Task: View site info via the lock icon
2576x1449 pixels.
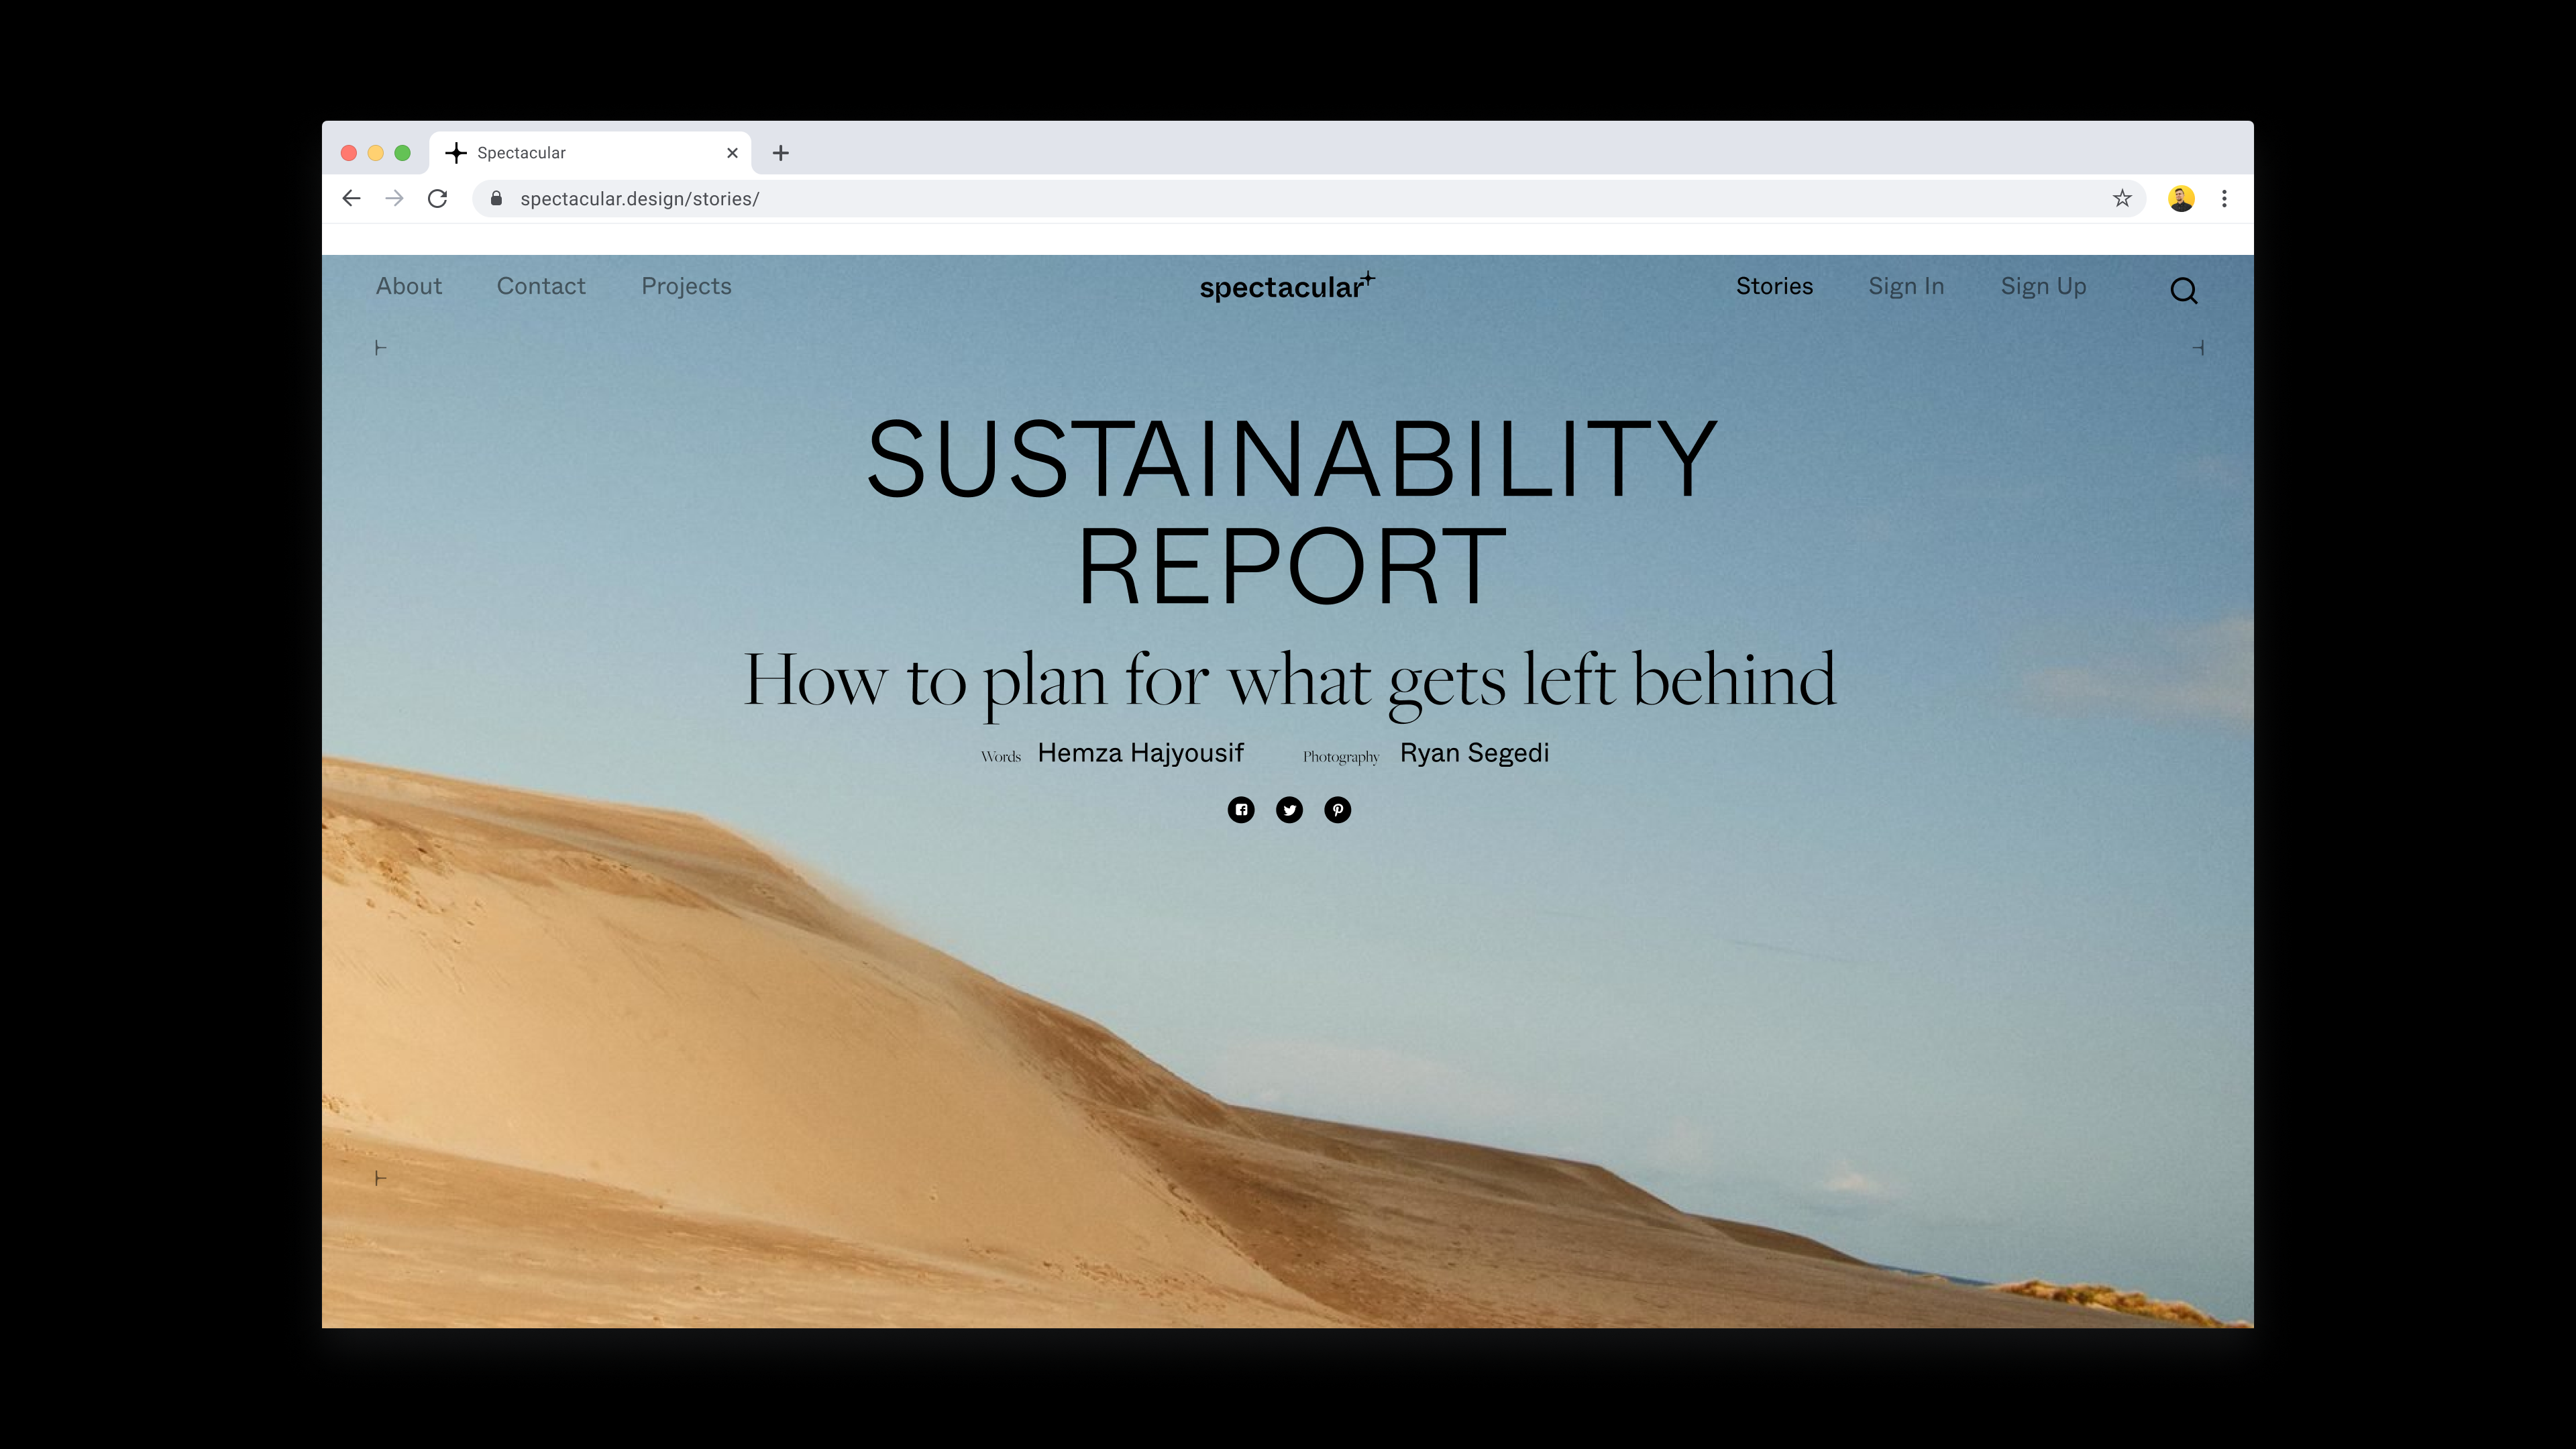Action: click(496, 198)
